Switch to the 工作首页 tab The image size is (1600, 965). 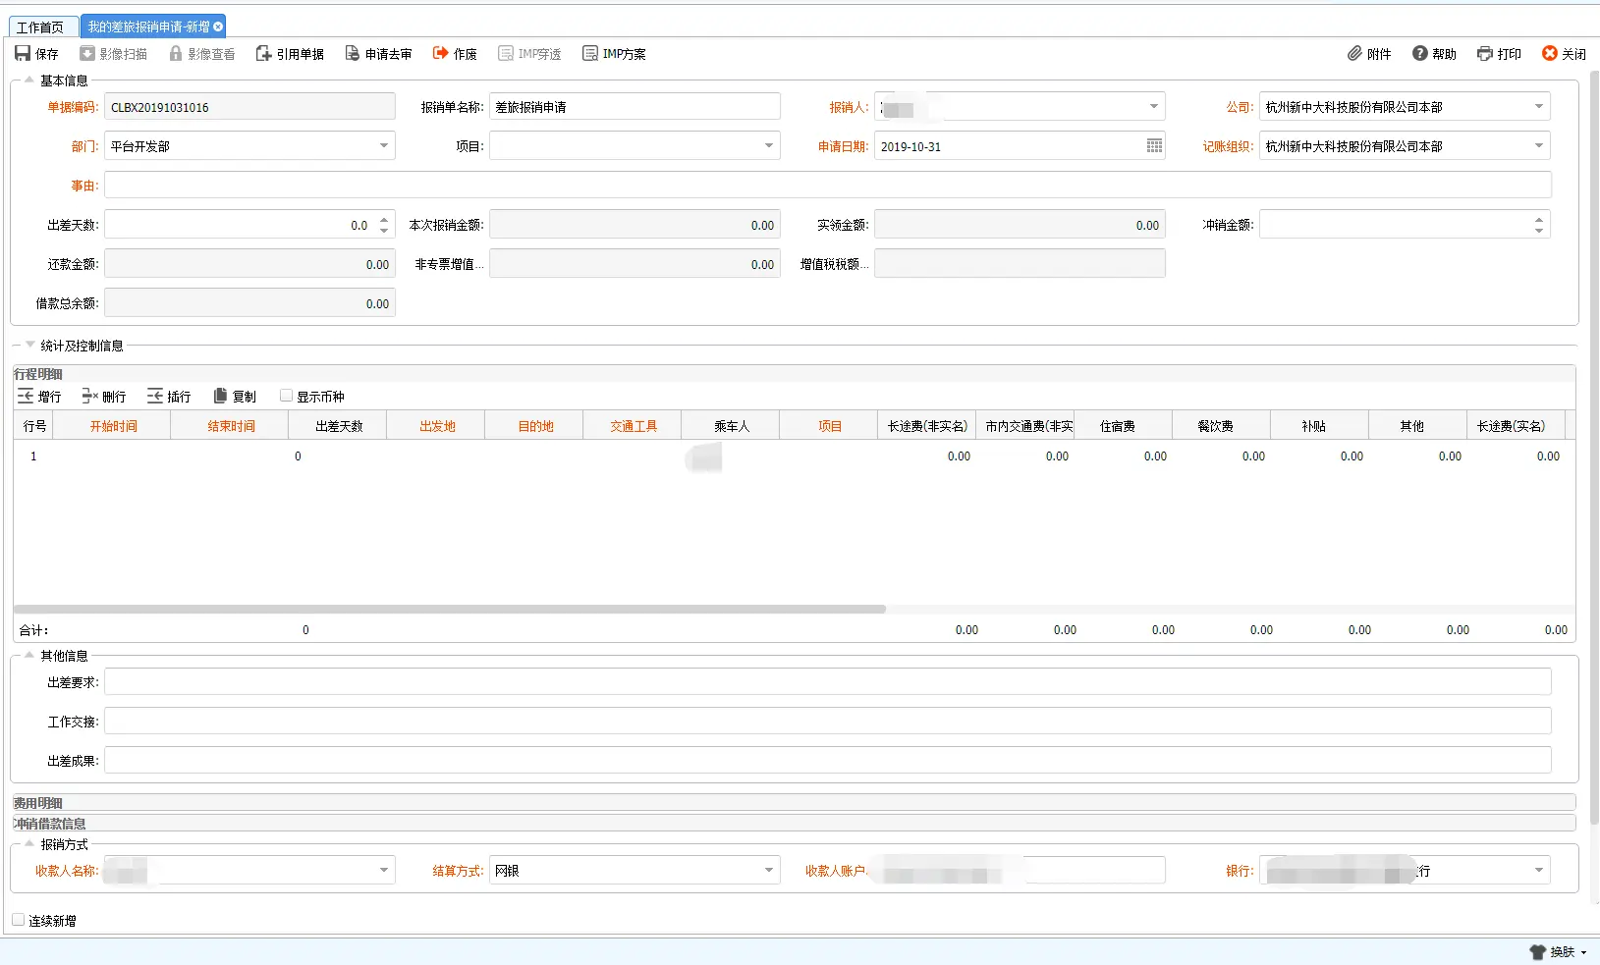(x=40, y=27)
